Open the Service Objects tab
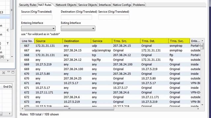The width and height of the screenshot is (211, 118). click(88, 5)
